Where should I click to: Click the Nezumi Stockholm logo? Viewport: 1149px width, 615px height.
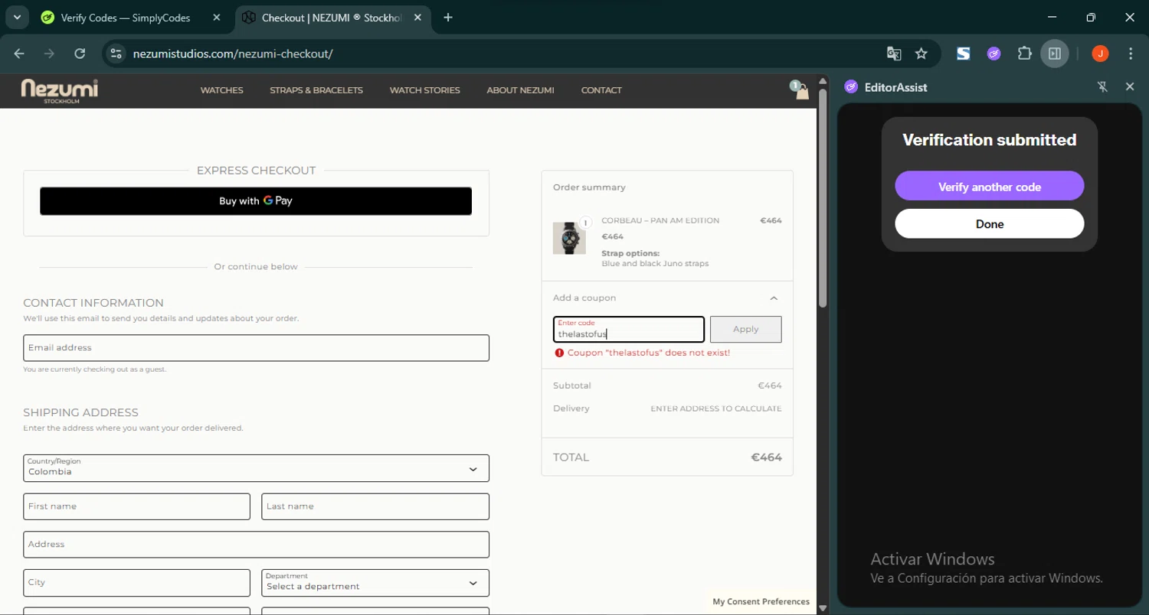click(60, 90)
